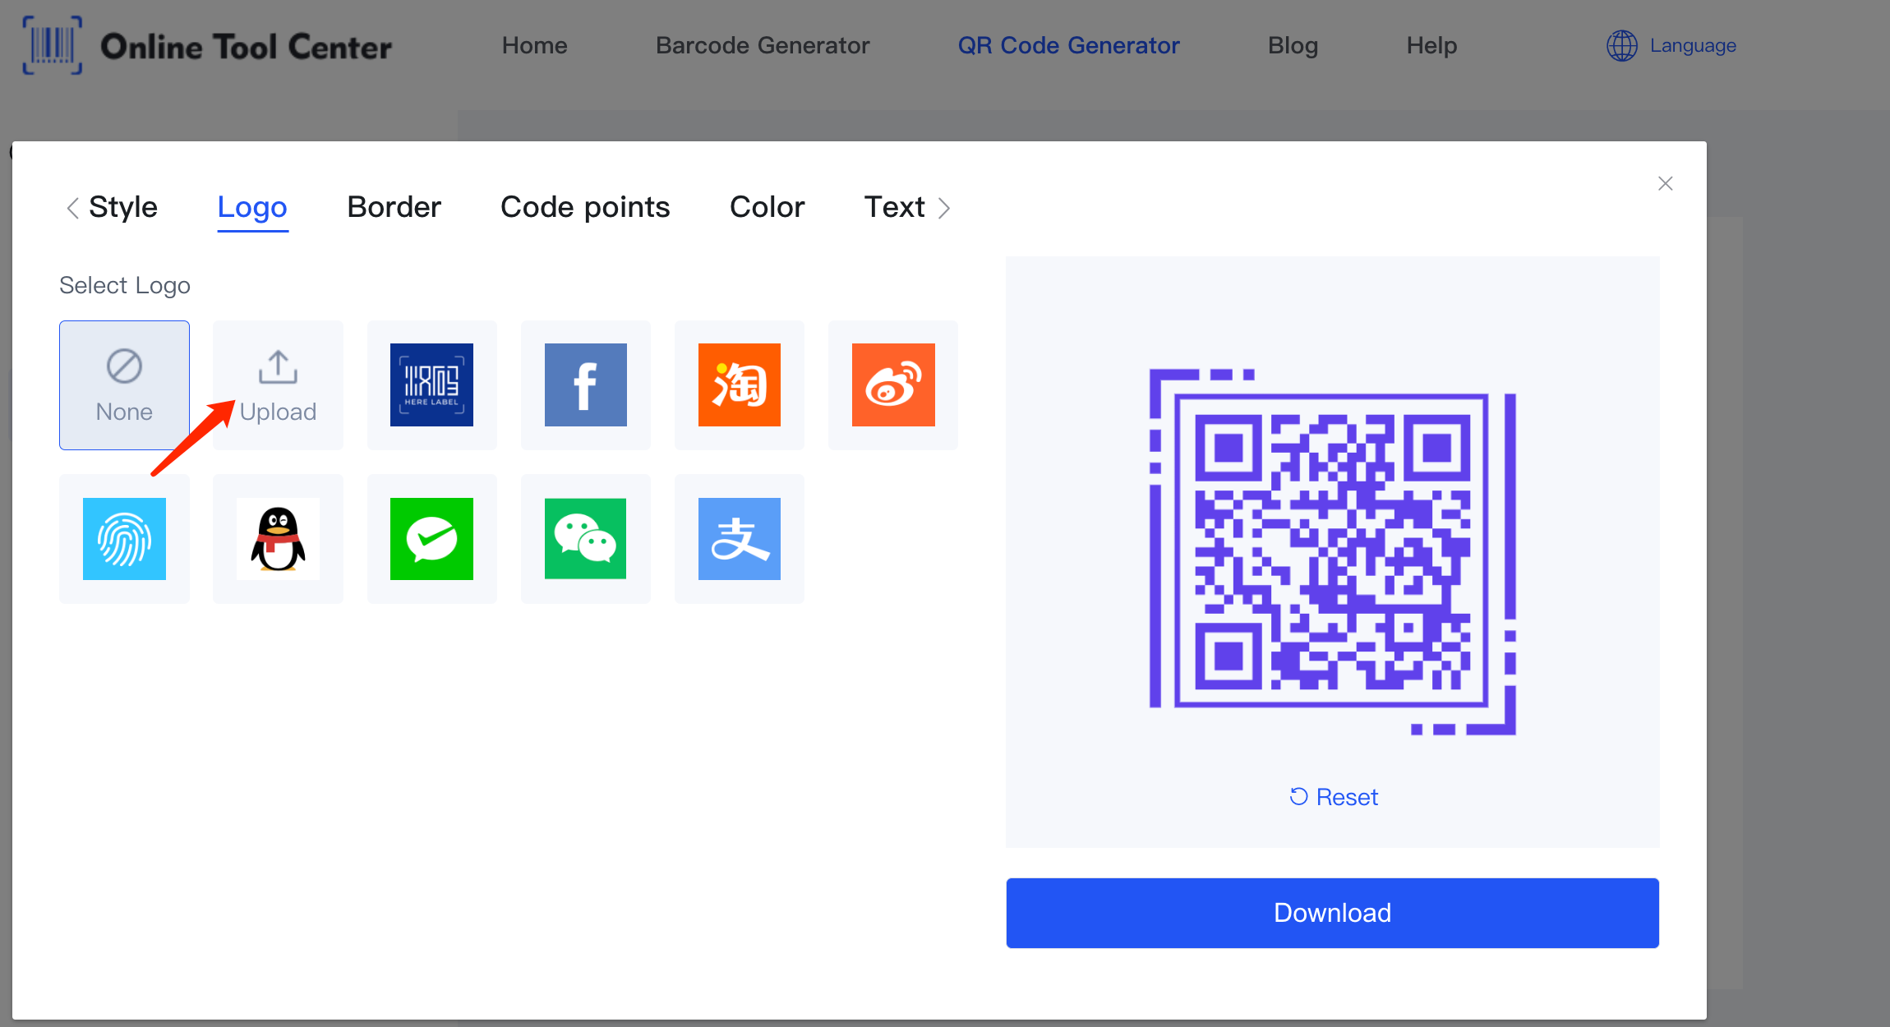The image size is (1890, 1027).
Task: Select None to remove logo
Action: tap(124, 383)
